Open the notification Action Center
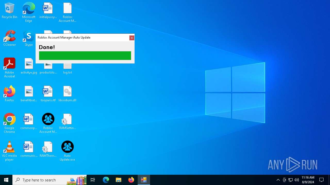Viewport: 330px width, 185px height. click(x=321, y=180)
